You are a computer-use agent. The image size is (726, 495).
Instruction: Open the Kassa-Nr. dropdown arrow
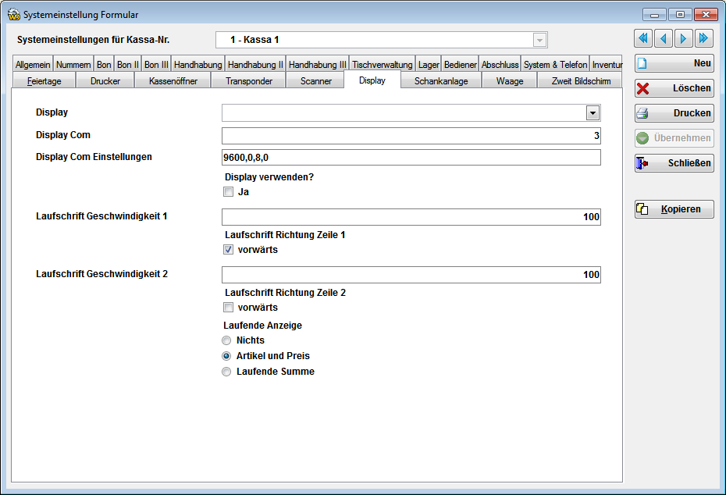click(539, 41)
